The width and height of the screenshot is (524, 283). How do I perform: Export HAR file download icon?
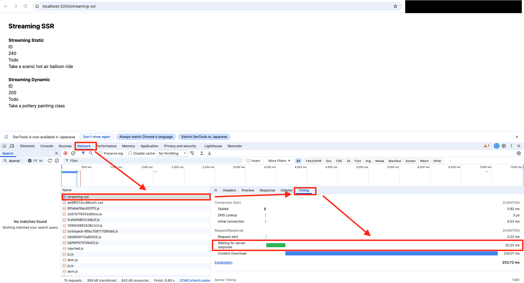click(209, 153)
